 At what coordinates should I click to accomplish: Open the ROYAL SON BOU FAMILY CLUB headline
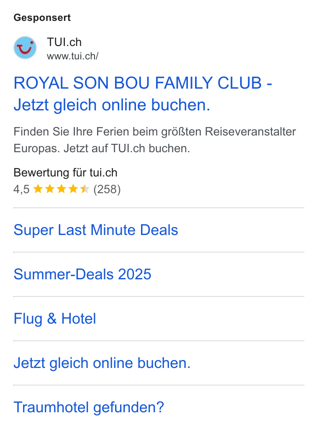click(x=143, y=94)
